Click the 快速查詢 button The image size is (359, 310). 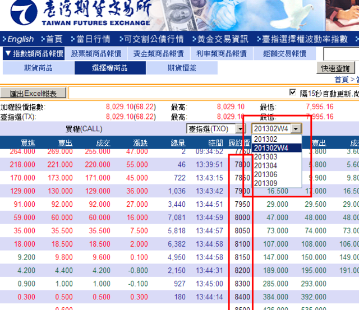tap(335, 68)
